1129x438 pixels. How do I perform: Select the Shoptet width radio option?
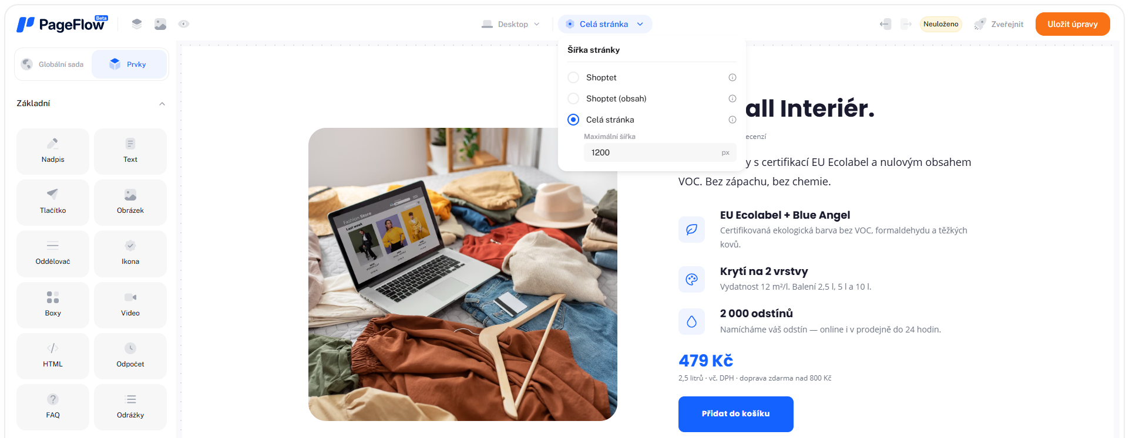[x=573, y=77]
